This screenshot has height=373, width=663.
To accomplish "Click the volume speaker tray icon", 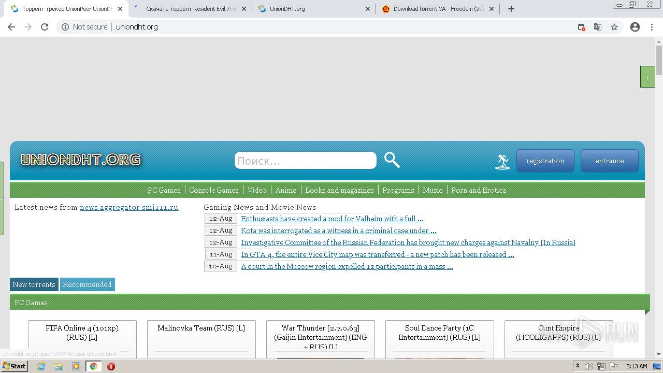I will [x=589, y=366].
